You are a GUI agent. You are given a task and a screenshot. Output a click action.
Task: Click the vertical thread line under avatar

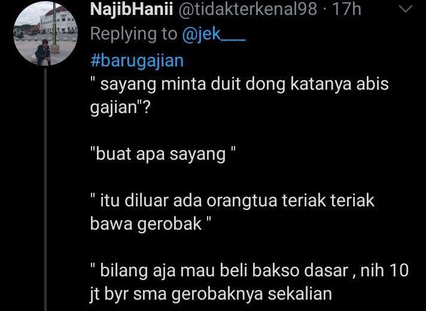pyautogui.click(x=45, y=190)
